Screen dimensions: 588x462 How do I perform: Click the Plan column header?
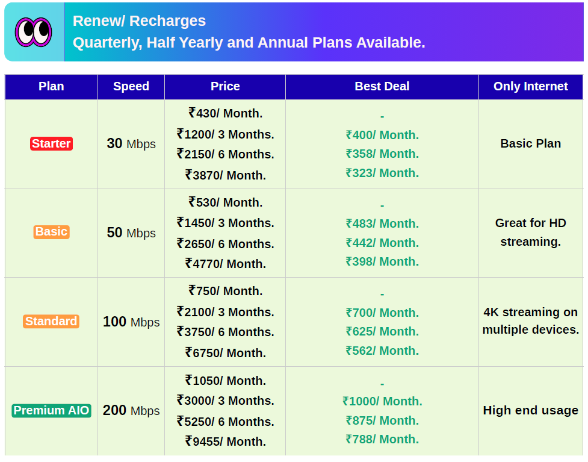click(x=51, y=86)
